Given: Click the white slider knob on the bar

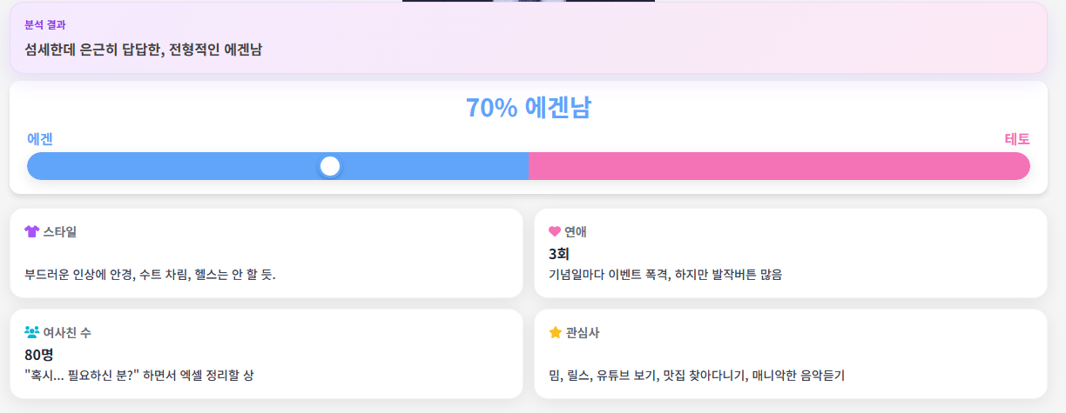Looking at the screenshot, I should (329, 166).
